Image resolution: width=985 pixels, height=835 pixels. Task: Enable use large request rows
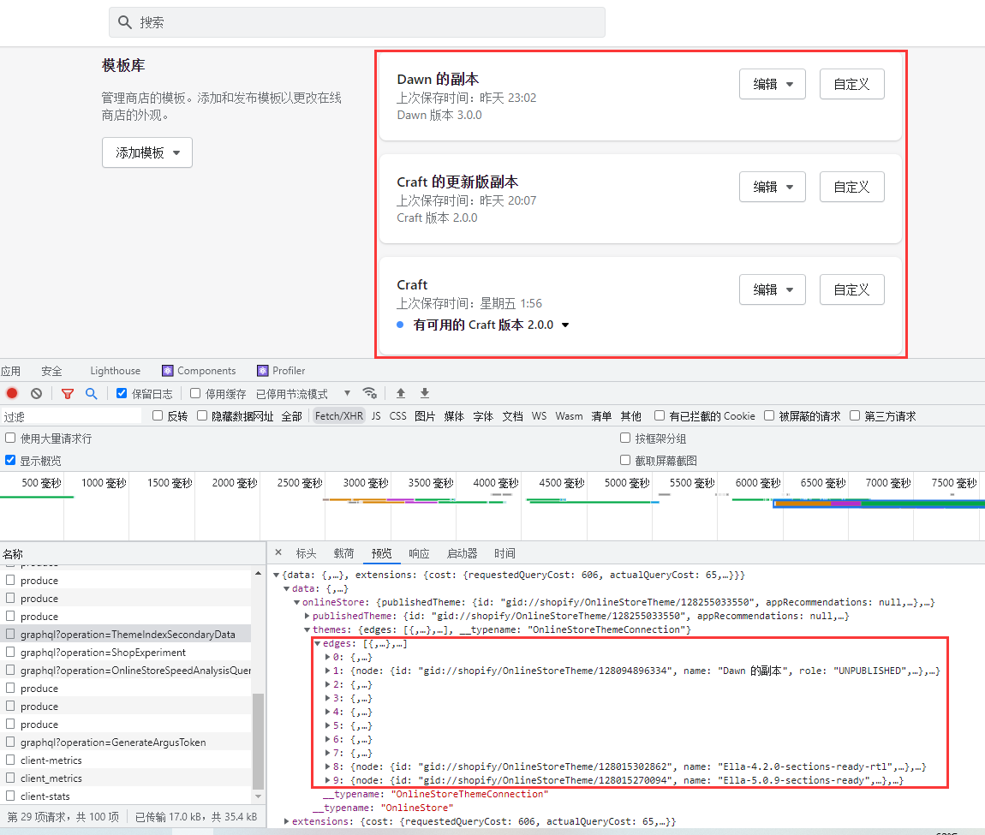coord(10,438)
